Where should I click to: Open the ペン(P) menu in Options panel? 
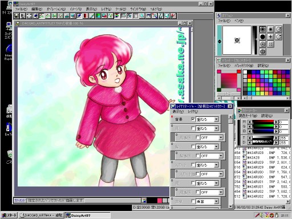(x=239, y=21)
